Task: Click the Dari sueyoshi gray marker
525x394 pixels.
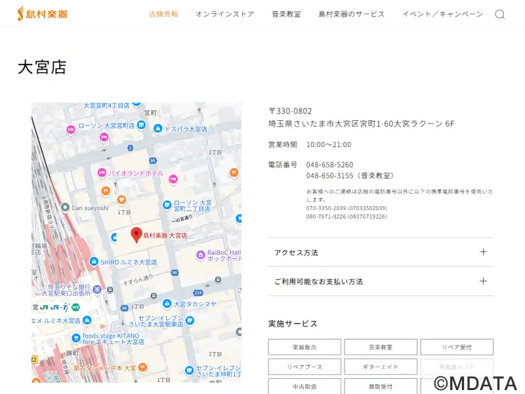Action: coord(65,208)
